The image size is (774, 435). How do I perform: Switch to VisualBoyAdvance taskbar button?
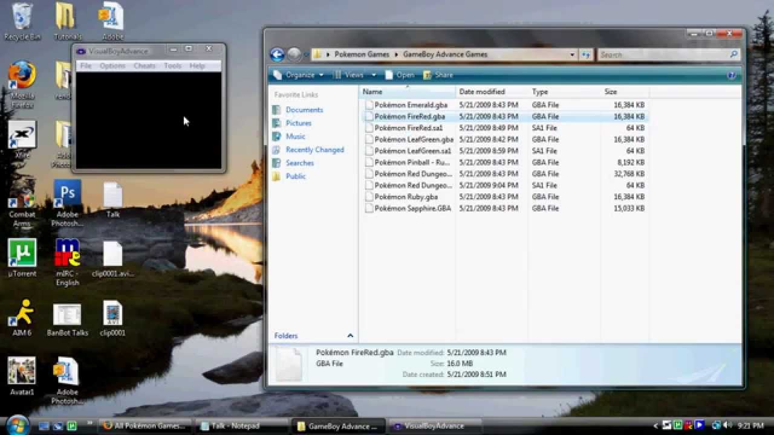point(436,426)
